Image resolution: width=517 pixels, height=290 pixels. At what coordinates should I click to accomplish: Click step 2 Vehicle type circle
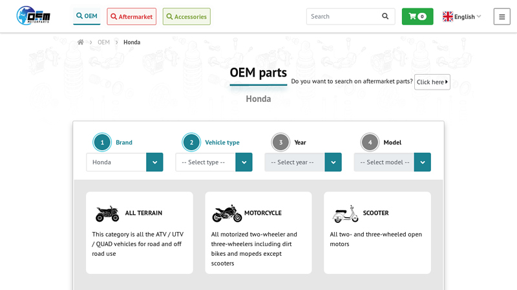(191, 142)
